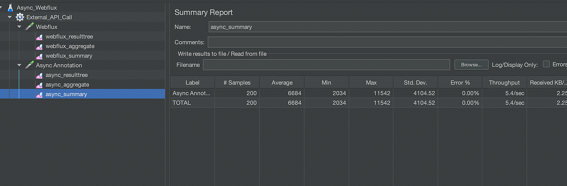Click into the Filename input field
This screenshot has height=186, width=567.
click(326, 65)
